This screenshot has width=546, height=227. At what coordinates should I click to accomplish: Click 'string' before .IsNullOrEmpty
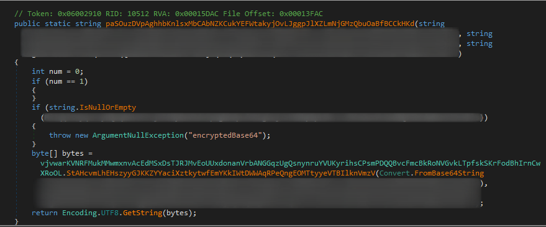62,107
